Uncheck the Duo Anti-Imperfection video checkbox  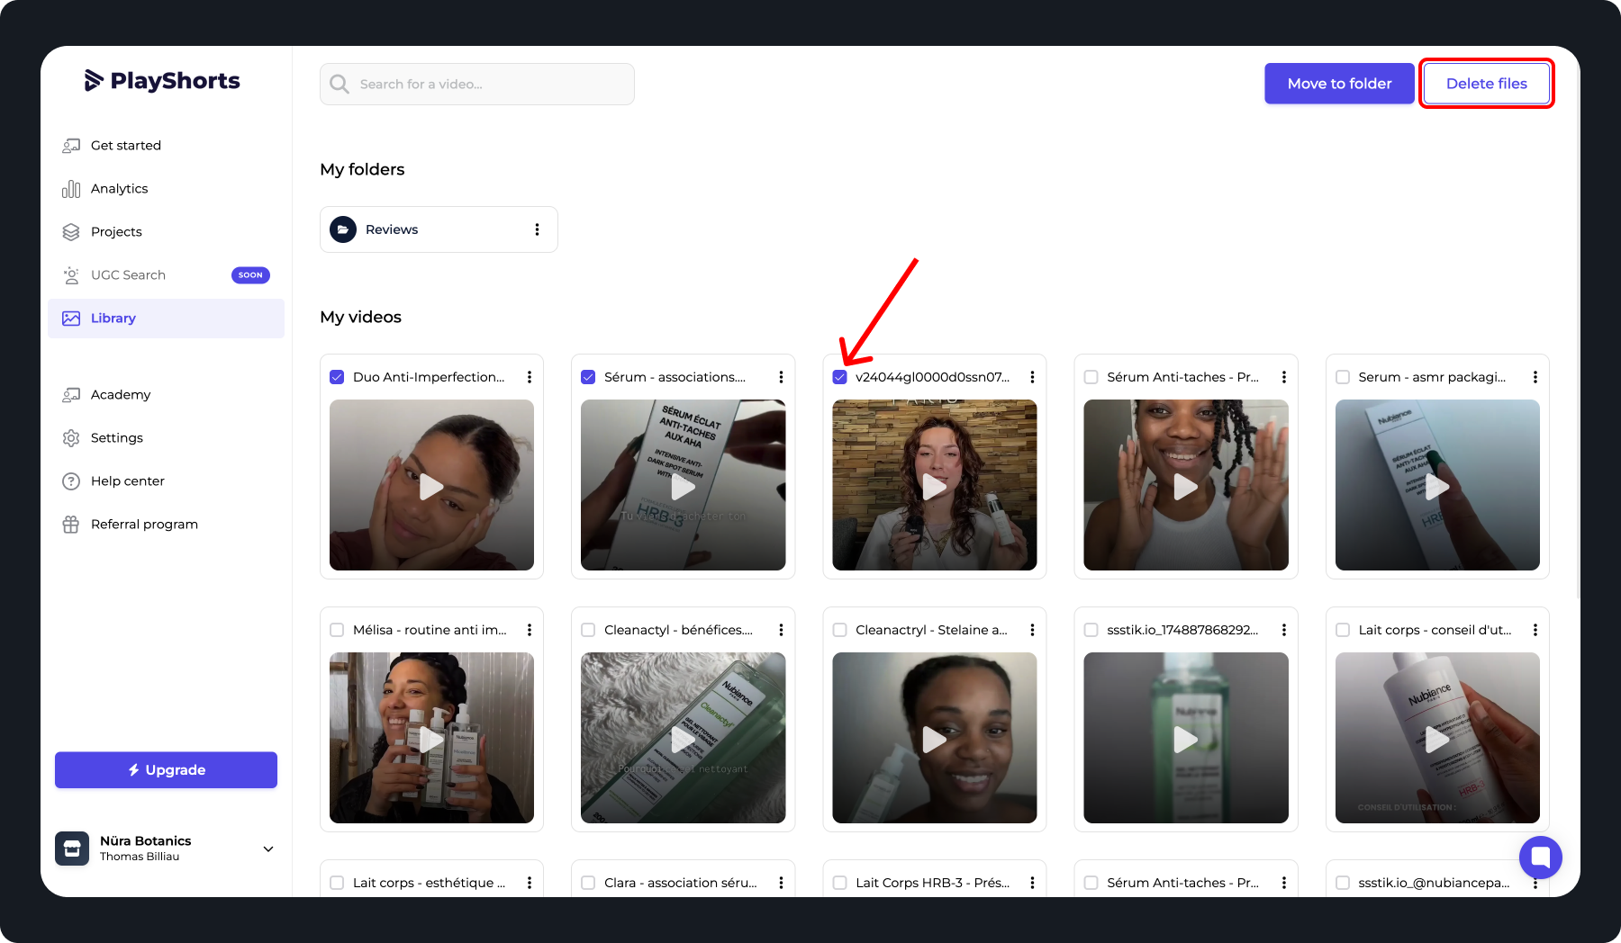click(x=337, y=377)
